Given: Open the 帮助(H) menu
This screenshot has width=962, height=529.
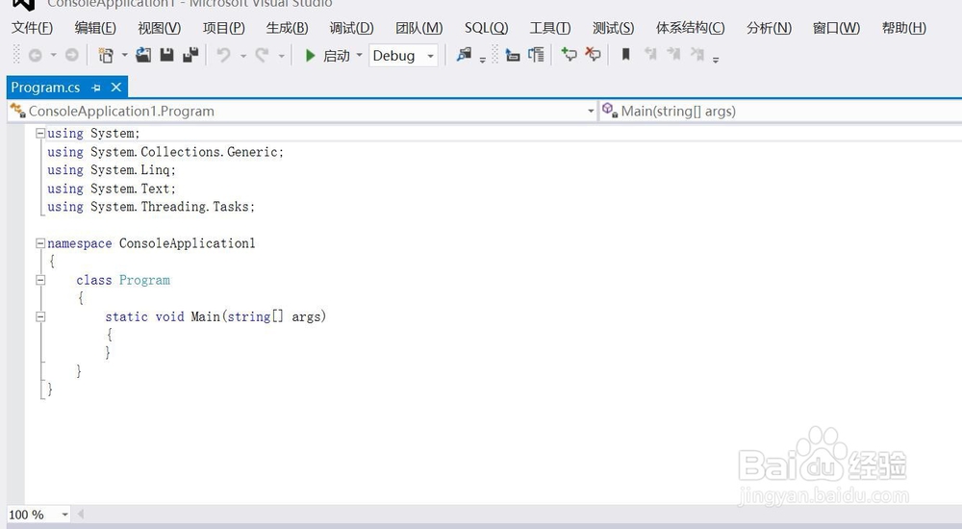Looking at the screenshot, I should (903, 28).
